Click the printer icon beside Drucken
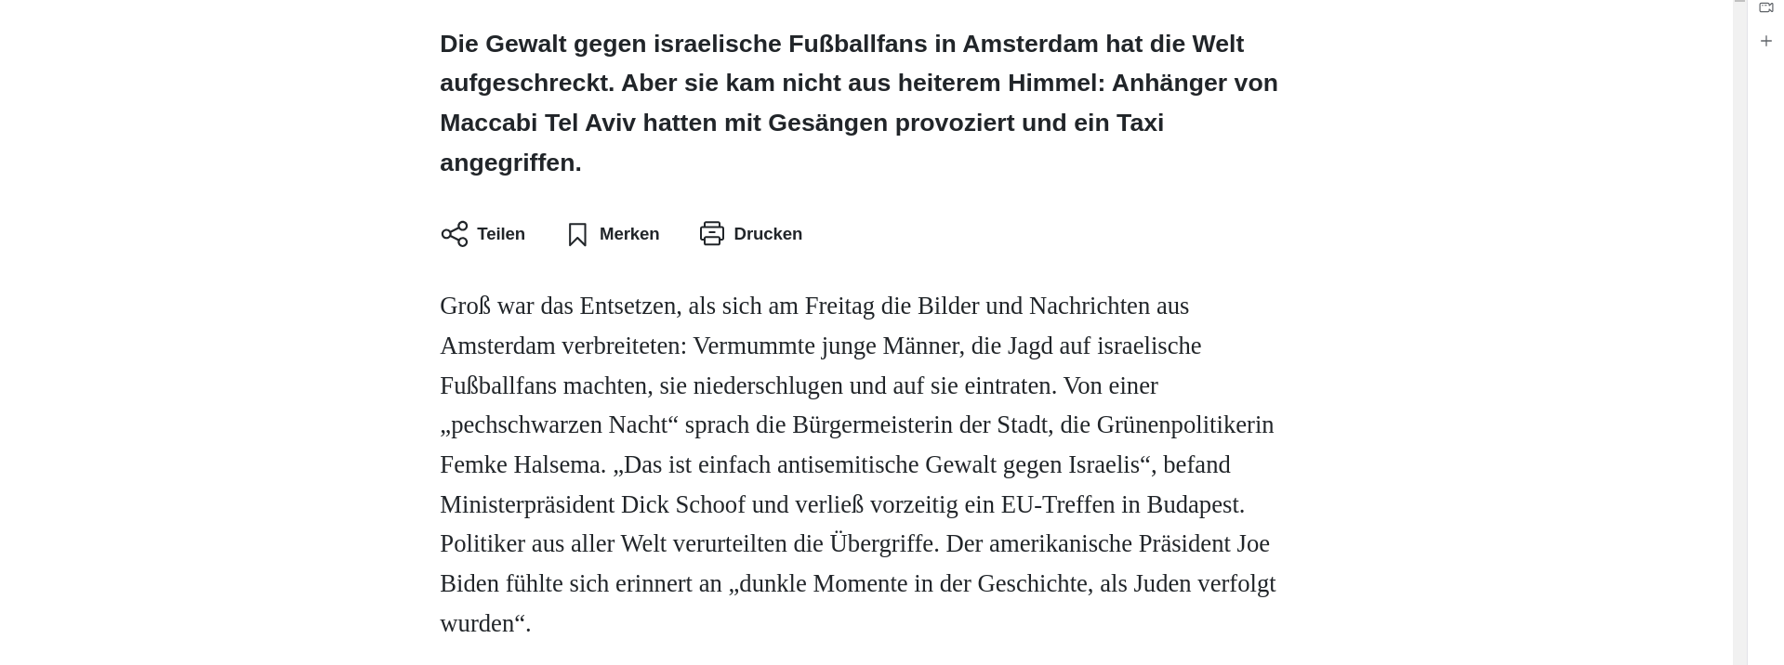Image resolution: width=1784 pixels, height=665 pixels. 712,234
